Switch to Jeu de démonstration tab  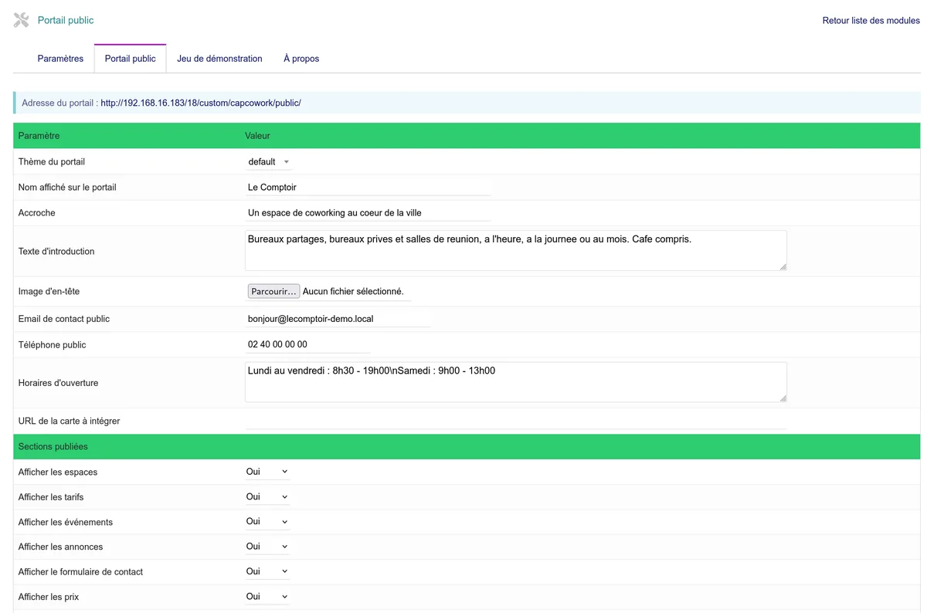click(x=219, y=59)
